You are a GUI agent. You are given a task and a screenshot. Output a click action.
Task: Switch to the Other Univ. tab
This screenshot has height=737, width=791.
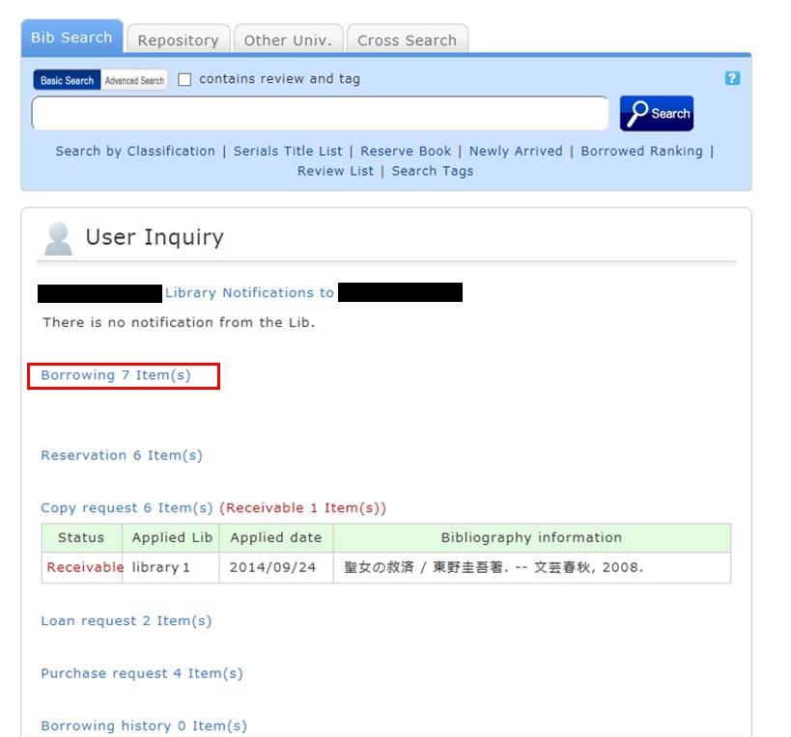(287, 41)
